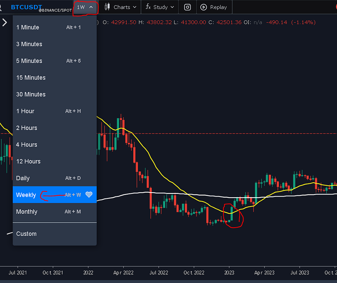Select the 30 Minutes timeframe
This screenshot has width=337, height=283.
(x=55, y=95)
